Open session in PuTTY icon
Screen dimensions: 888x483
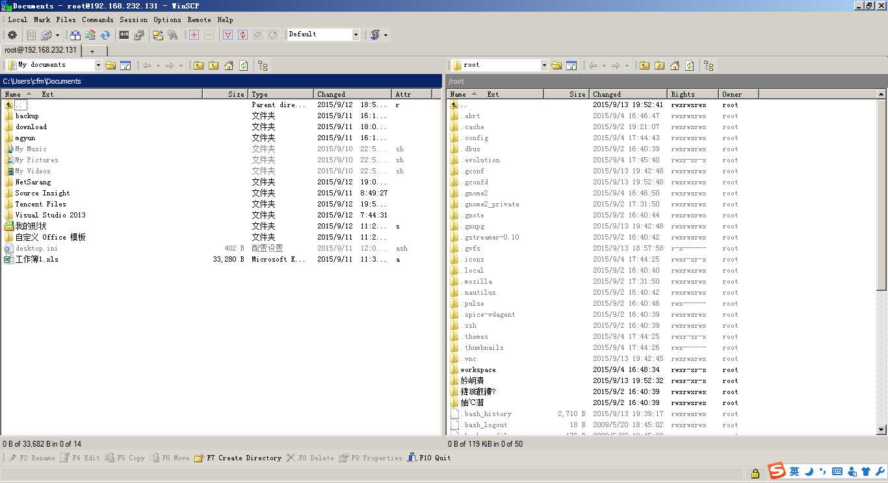139,35
